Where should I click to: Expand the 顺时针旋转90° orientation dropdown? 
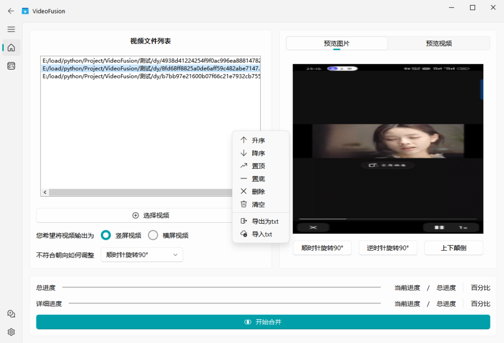tap(142, 255)
